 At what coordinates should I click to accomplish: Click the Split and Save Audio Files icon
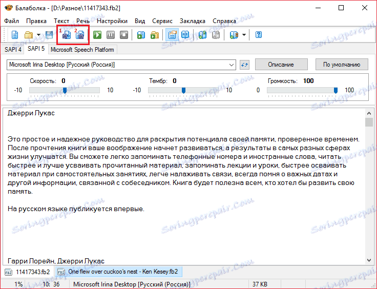pos(80,35)
